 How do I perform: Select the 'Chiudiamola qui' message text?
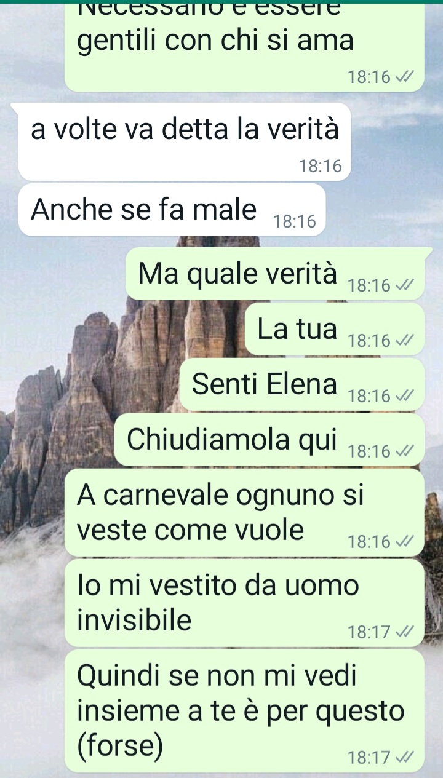(x=232, y=440)
